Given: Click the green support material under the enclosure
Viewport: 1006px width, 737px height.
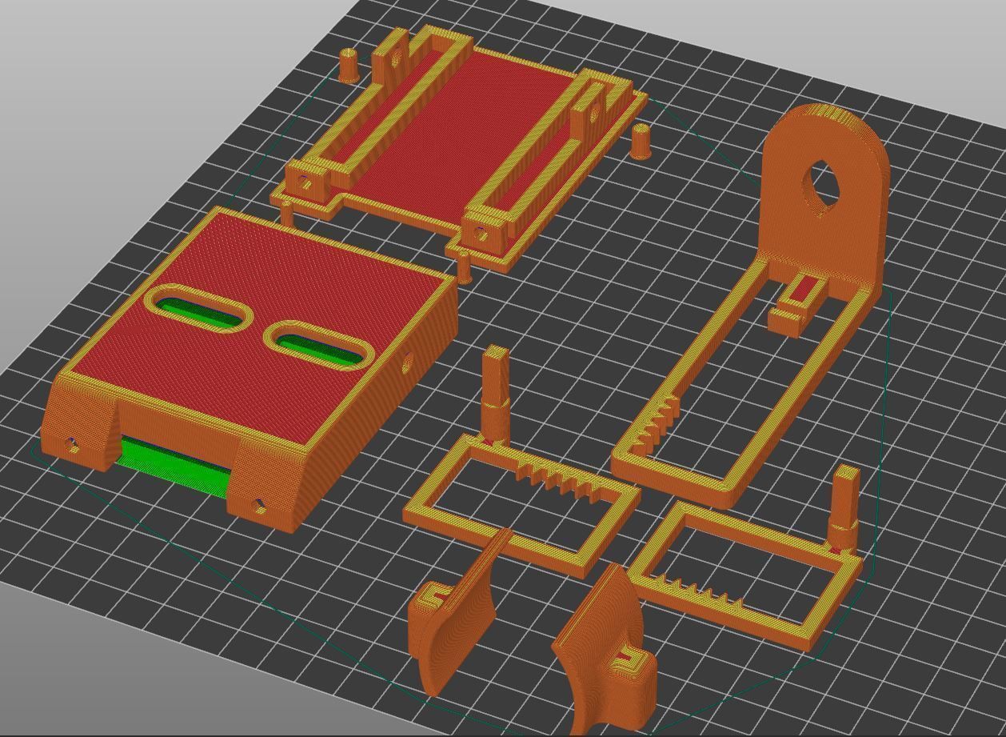Looking at the screenshot, I should pos(174,466).
